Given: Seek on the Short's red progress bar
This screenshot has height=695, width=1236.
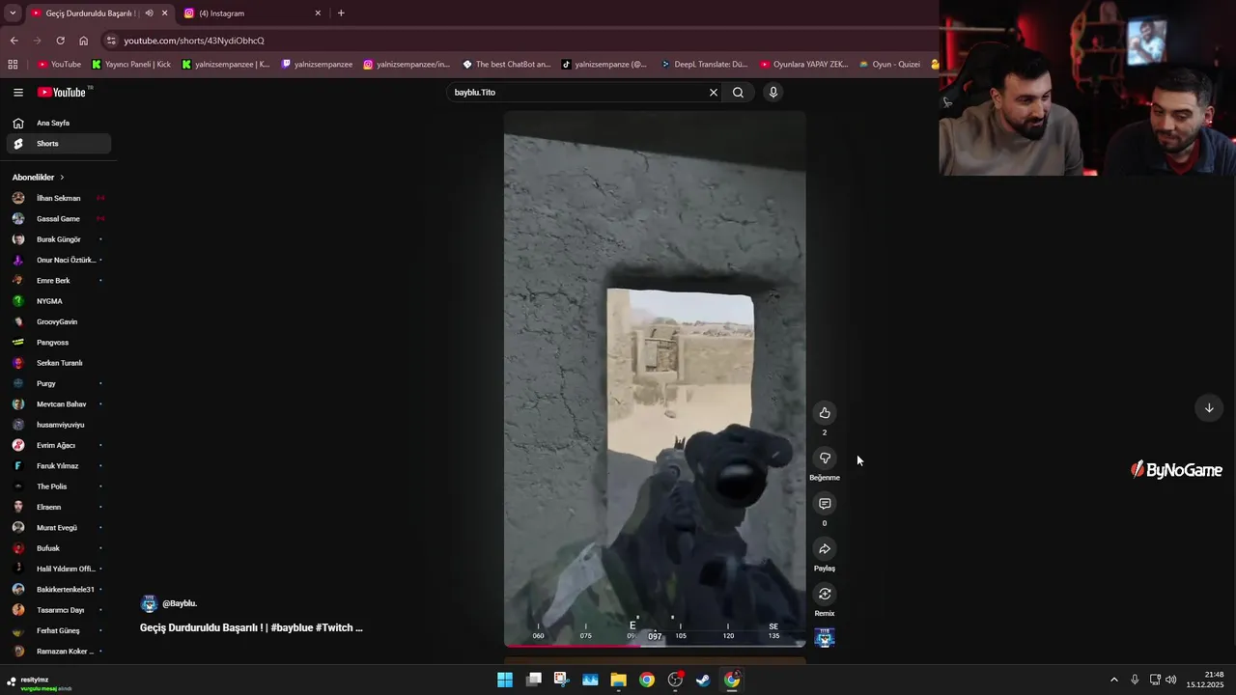Looking at the screenshot, I should (x=655, y=646).
